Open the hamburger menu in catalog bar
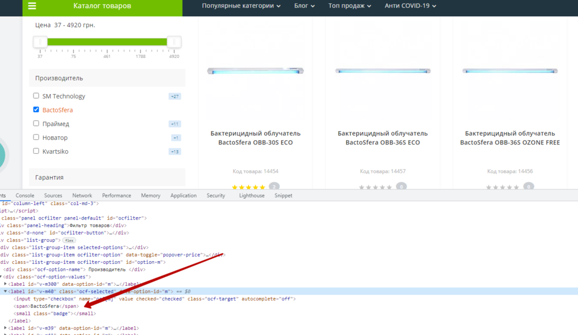This screenshot has height=335, width=578. point(32,6)
